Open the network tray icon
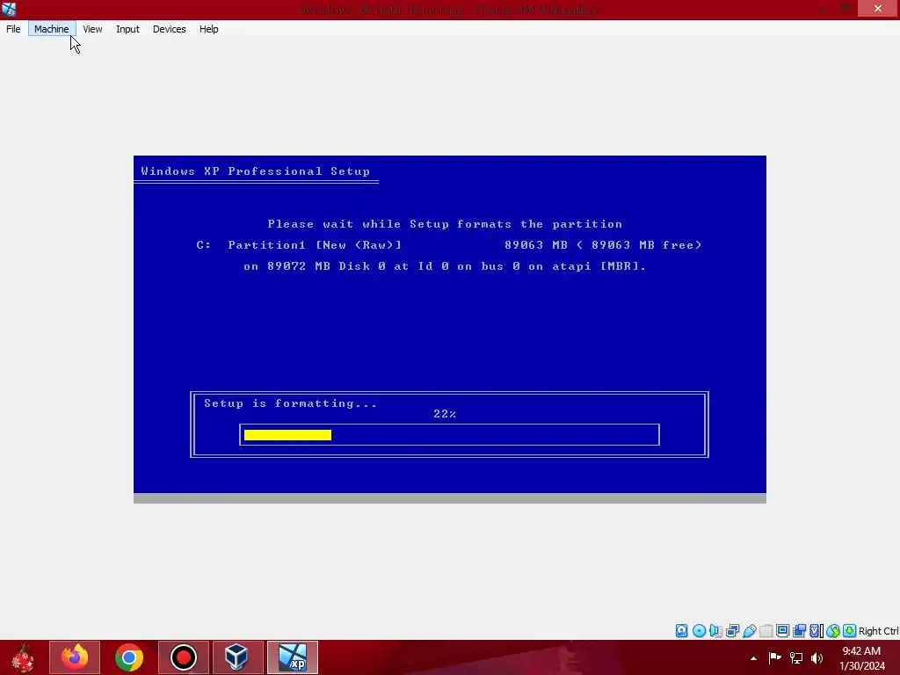Viewport: 900px width, 675px height. click(x=796, y=657)
